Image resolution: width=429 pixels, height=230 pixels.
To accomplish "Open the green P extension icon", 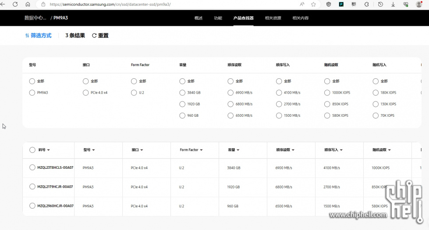I will 341,4.
